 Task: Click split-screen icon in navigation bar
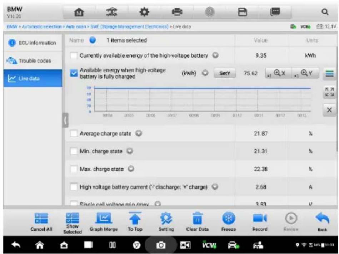click(112, 245)
